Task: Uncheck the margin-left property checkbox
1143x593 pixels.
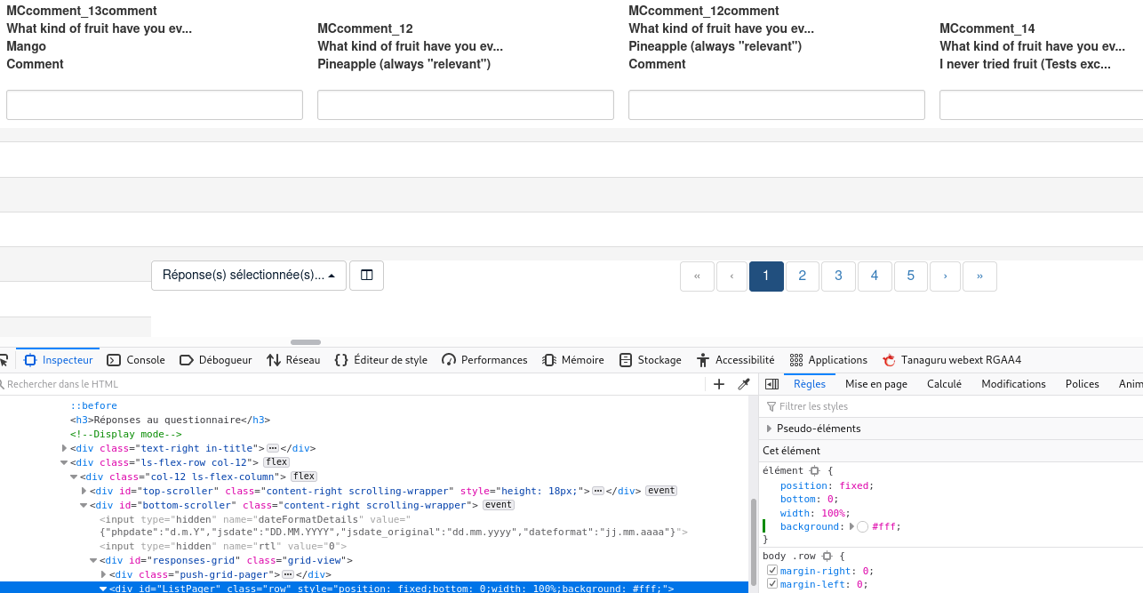Action: [x=772, y=584]
